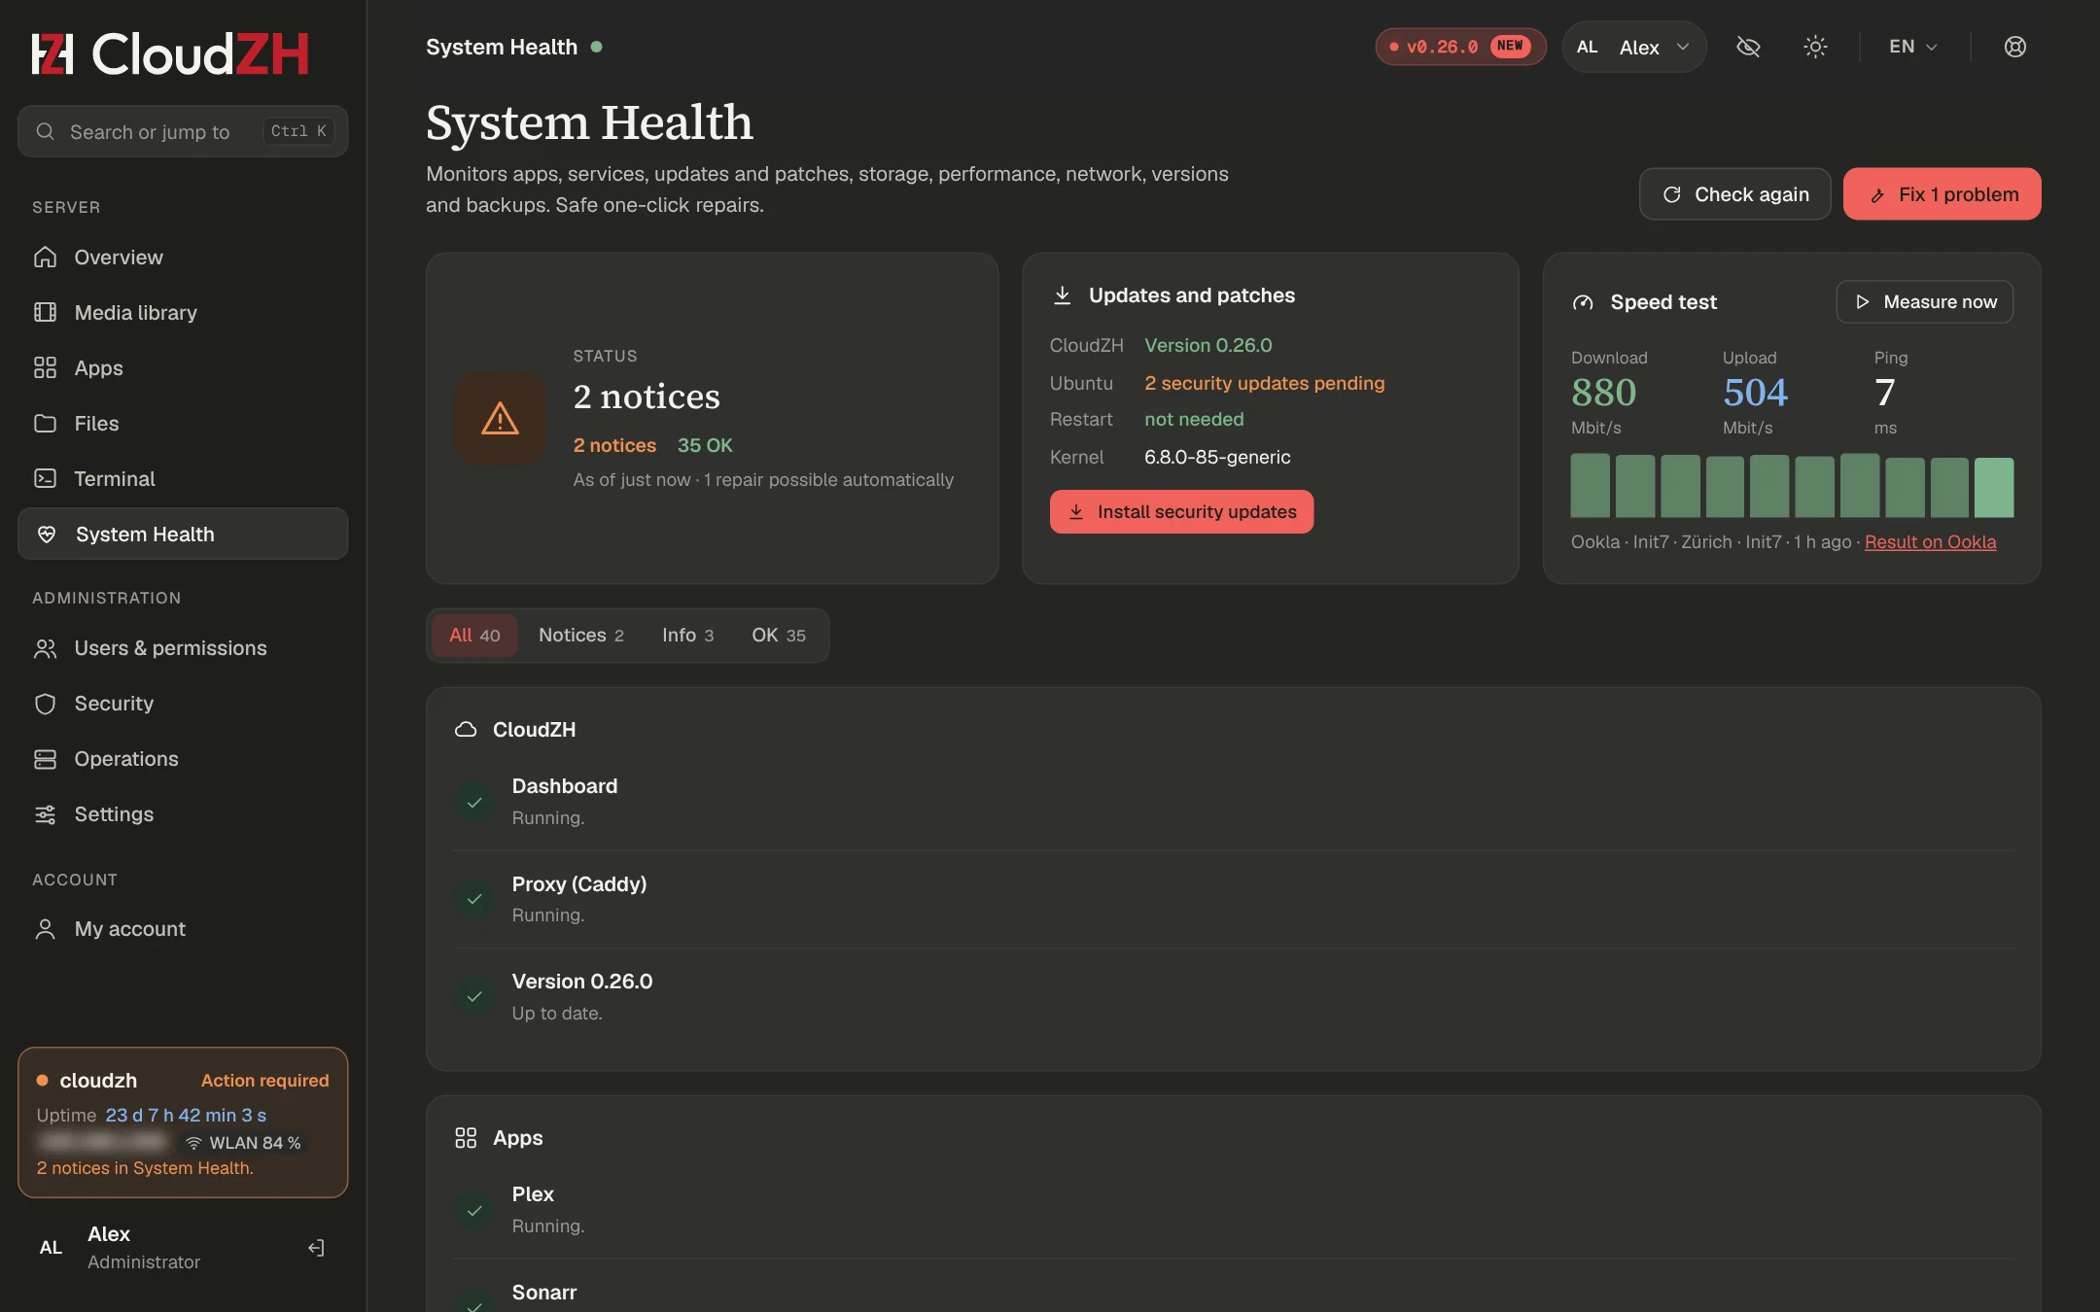This screenshot has height=1312, width=2100.
Task: Open Media library from sidebar
Action: point(183,312)
